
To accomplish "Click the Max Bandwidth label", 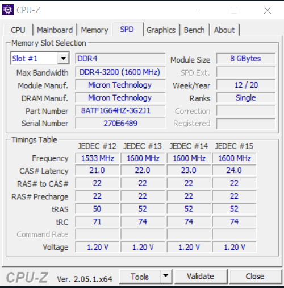I will coord(43,73).
